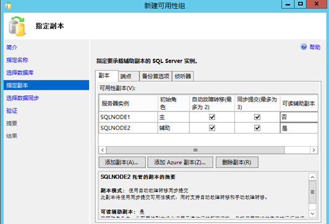Click the availability group window title icon
This screenshot has width=329, height=224.
pos(9,5)
